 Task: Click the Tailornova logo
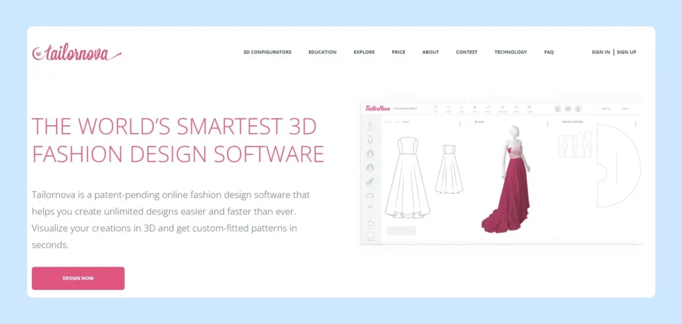[x=77, y=53]
